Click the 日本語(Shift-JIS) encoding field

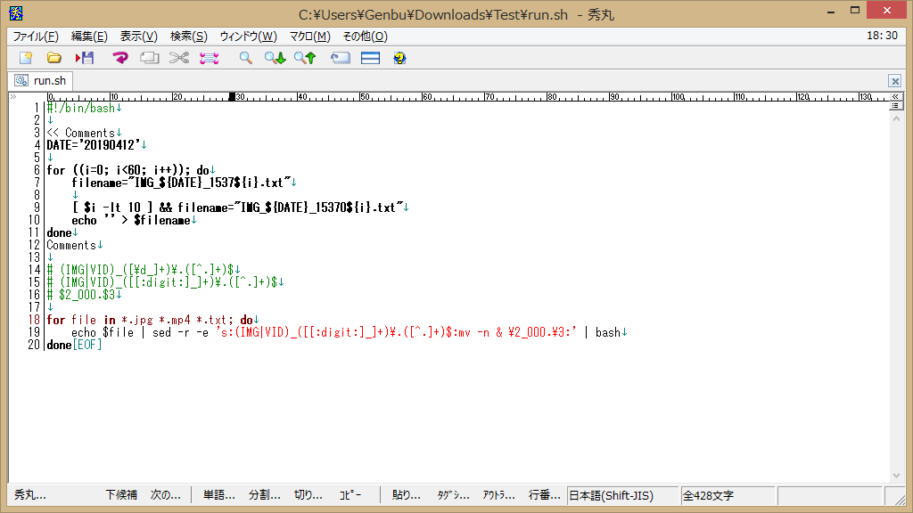[622, 495]
